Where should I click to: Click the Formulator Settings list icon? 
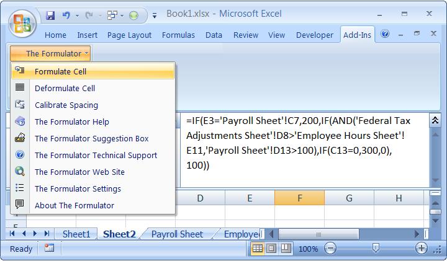click(x=20, y=188)
